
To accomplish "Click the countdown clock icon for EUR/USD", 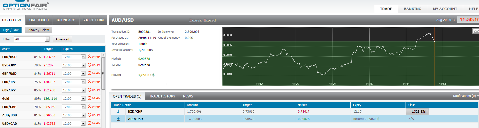I will coord(89,57).
